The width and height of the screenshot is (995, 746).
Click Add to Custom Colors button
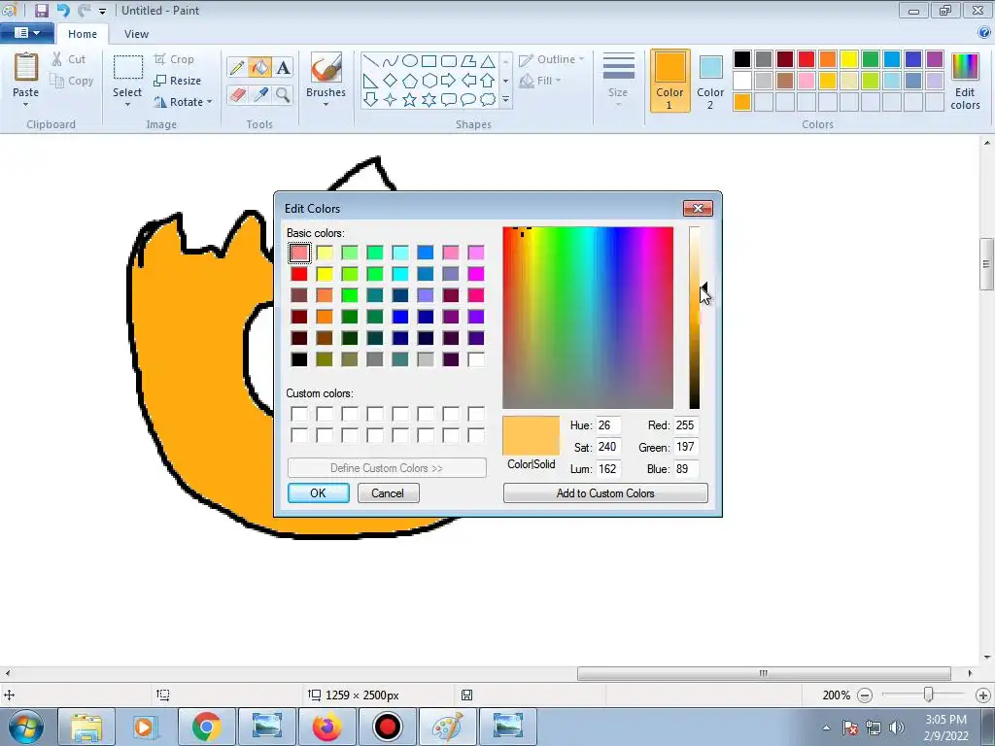point(605,492)
